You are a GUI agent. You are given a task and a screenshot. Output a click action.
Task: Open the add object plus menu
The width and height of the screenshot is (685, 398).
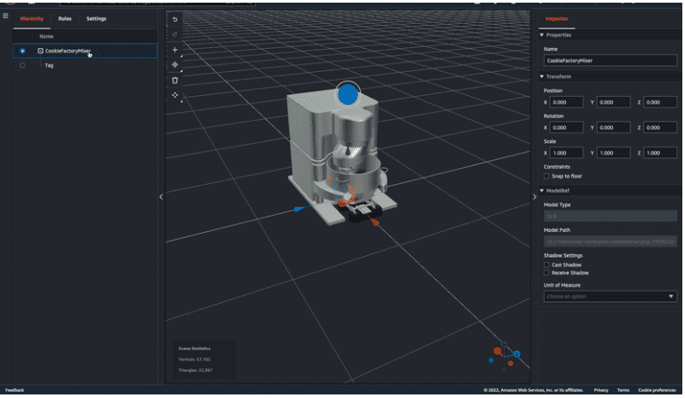pyautogui.click(x=175, y=50)
